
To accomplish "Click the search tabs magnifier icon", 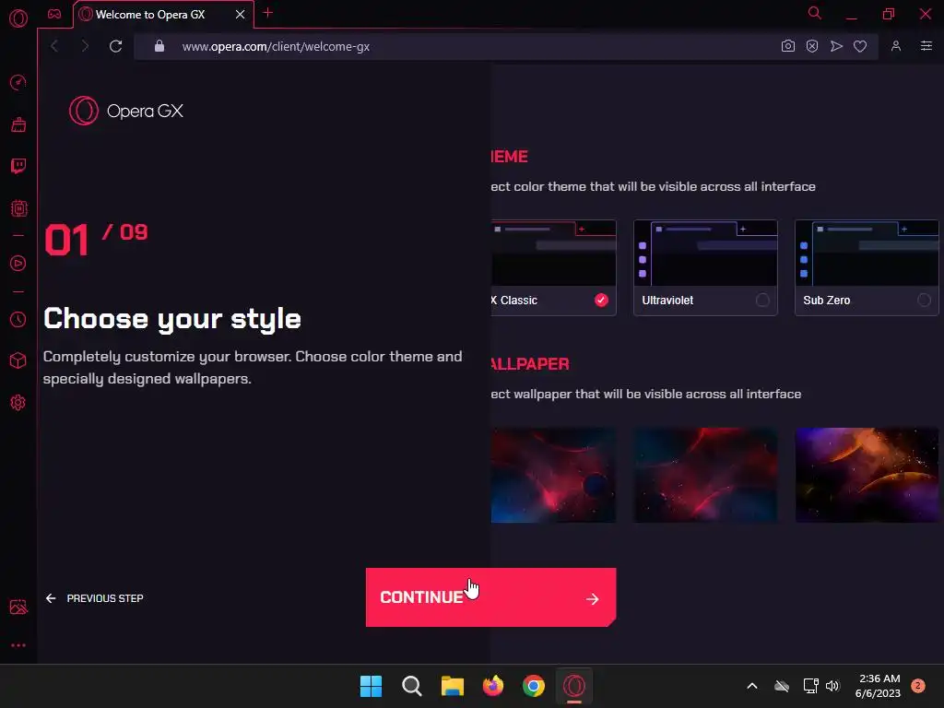I will point(815,13).
